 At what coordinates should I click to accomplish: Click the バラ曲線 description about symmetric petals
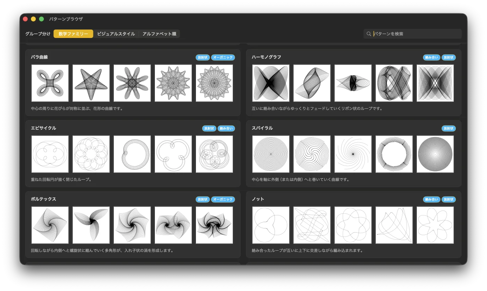[x=77, y=109]
